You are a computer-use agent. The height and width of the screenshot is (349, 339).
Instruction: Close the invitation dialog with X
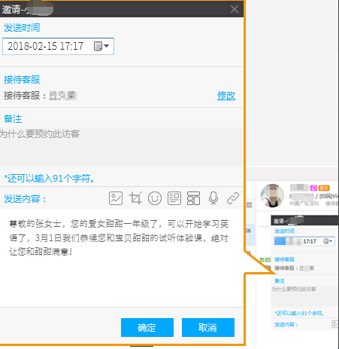tap(235, 9)
